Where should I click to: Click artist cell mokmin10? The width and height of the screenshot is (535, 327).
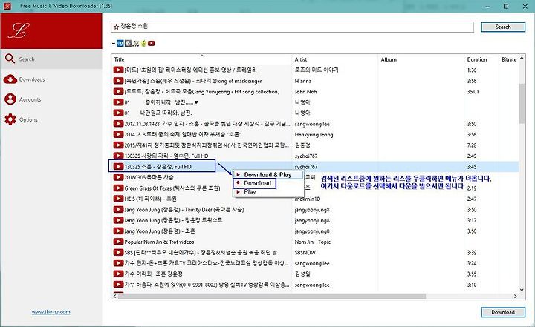(x=307, y=199)
